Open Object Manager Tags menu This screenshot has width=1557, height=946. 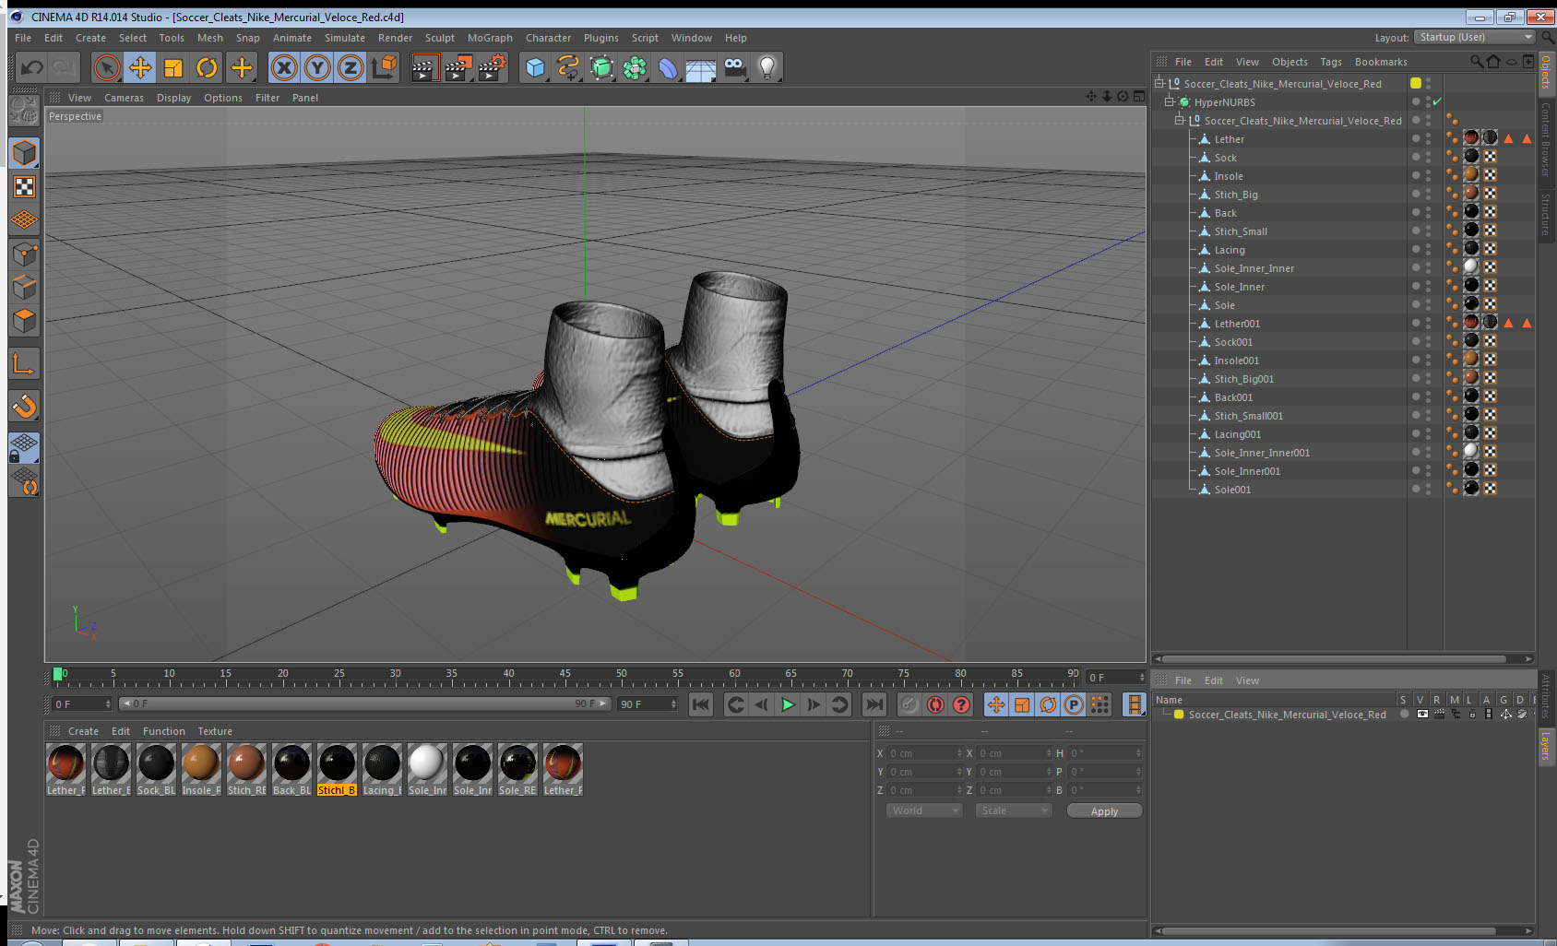(x=1331, y=62)
